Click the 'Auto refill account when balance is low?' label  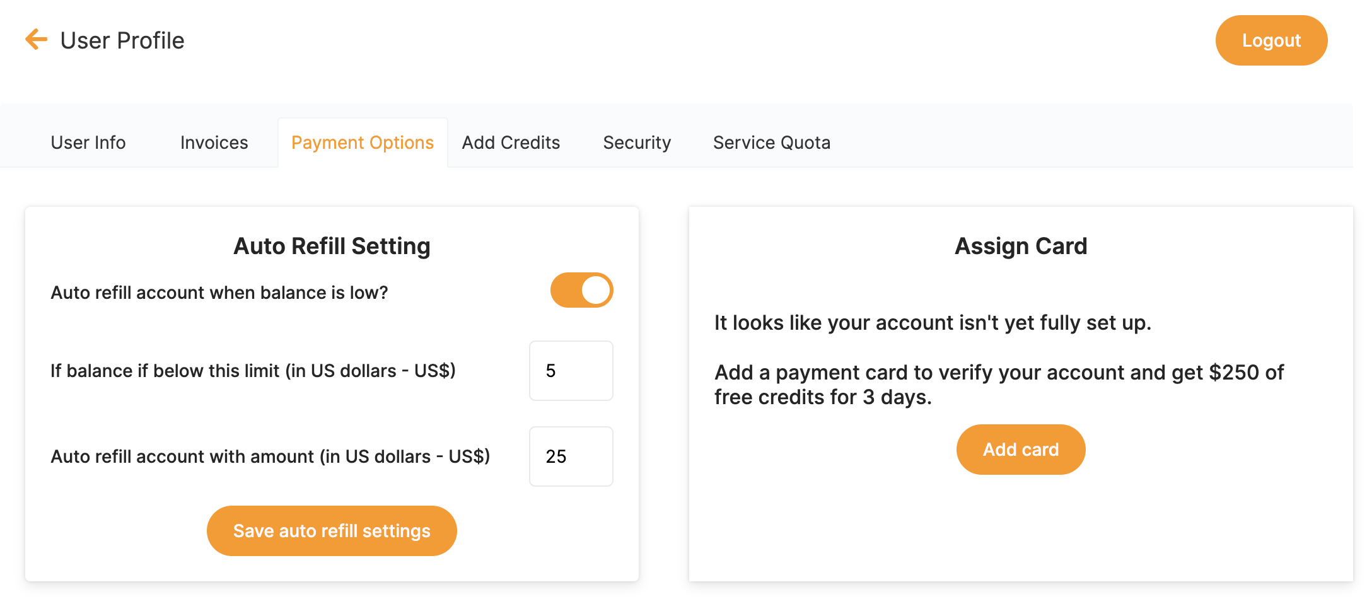click(x=219, y=293)
